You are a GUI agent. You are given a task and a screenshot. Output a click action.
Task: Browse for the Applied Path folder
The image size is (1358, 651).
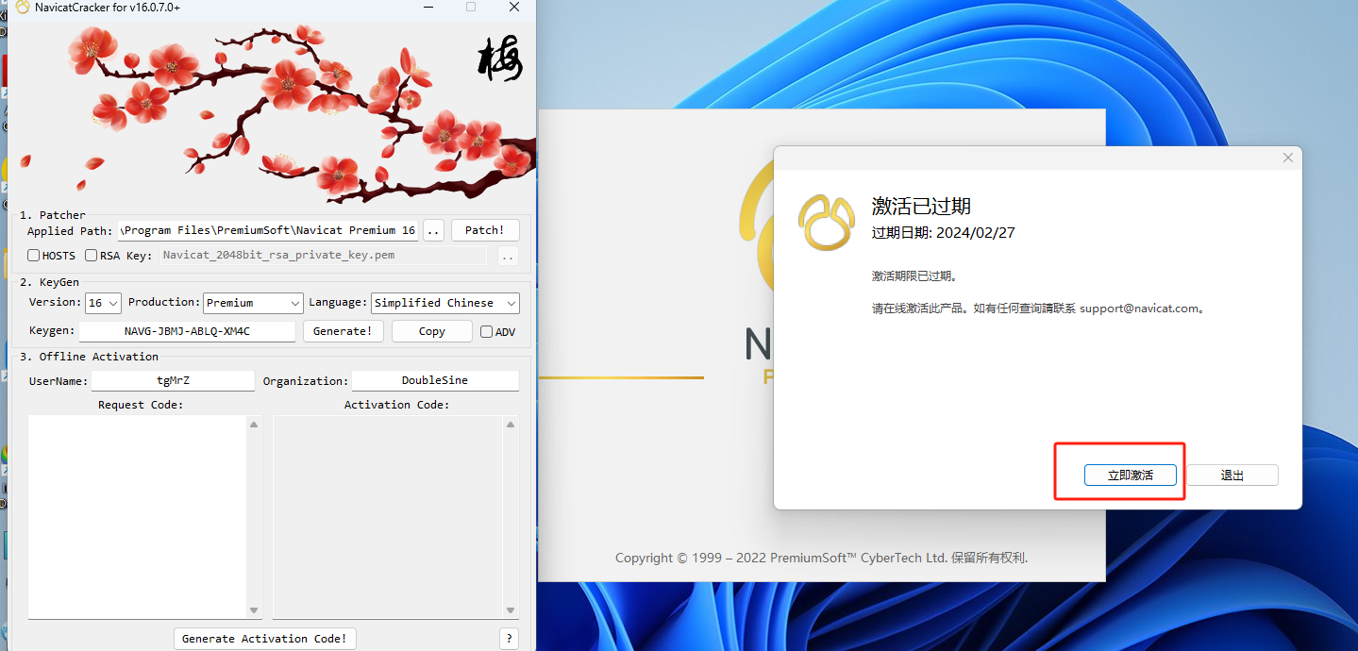point(433,230)
